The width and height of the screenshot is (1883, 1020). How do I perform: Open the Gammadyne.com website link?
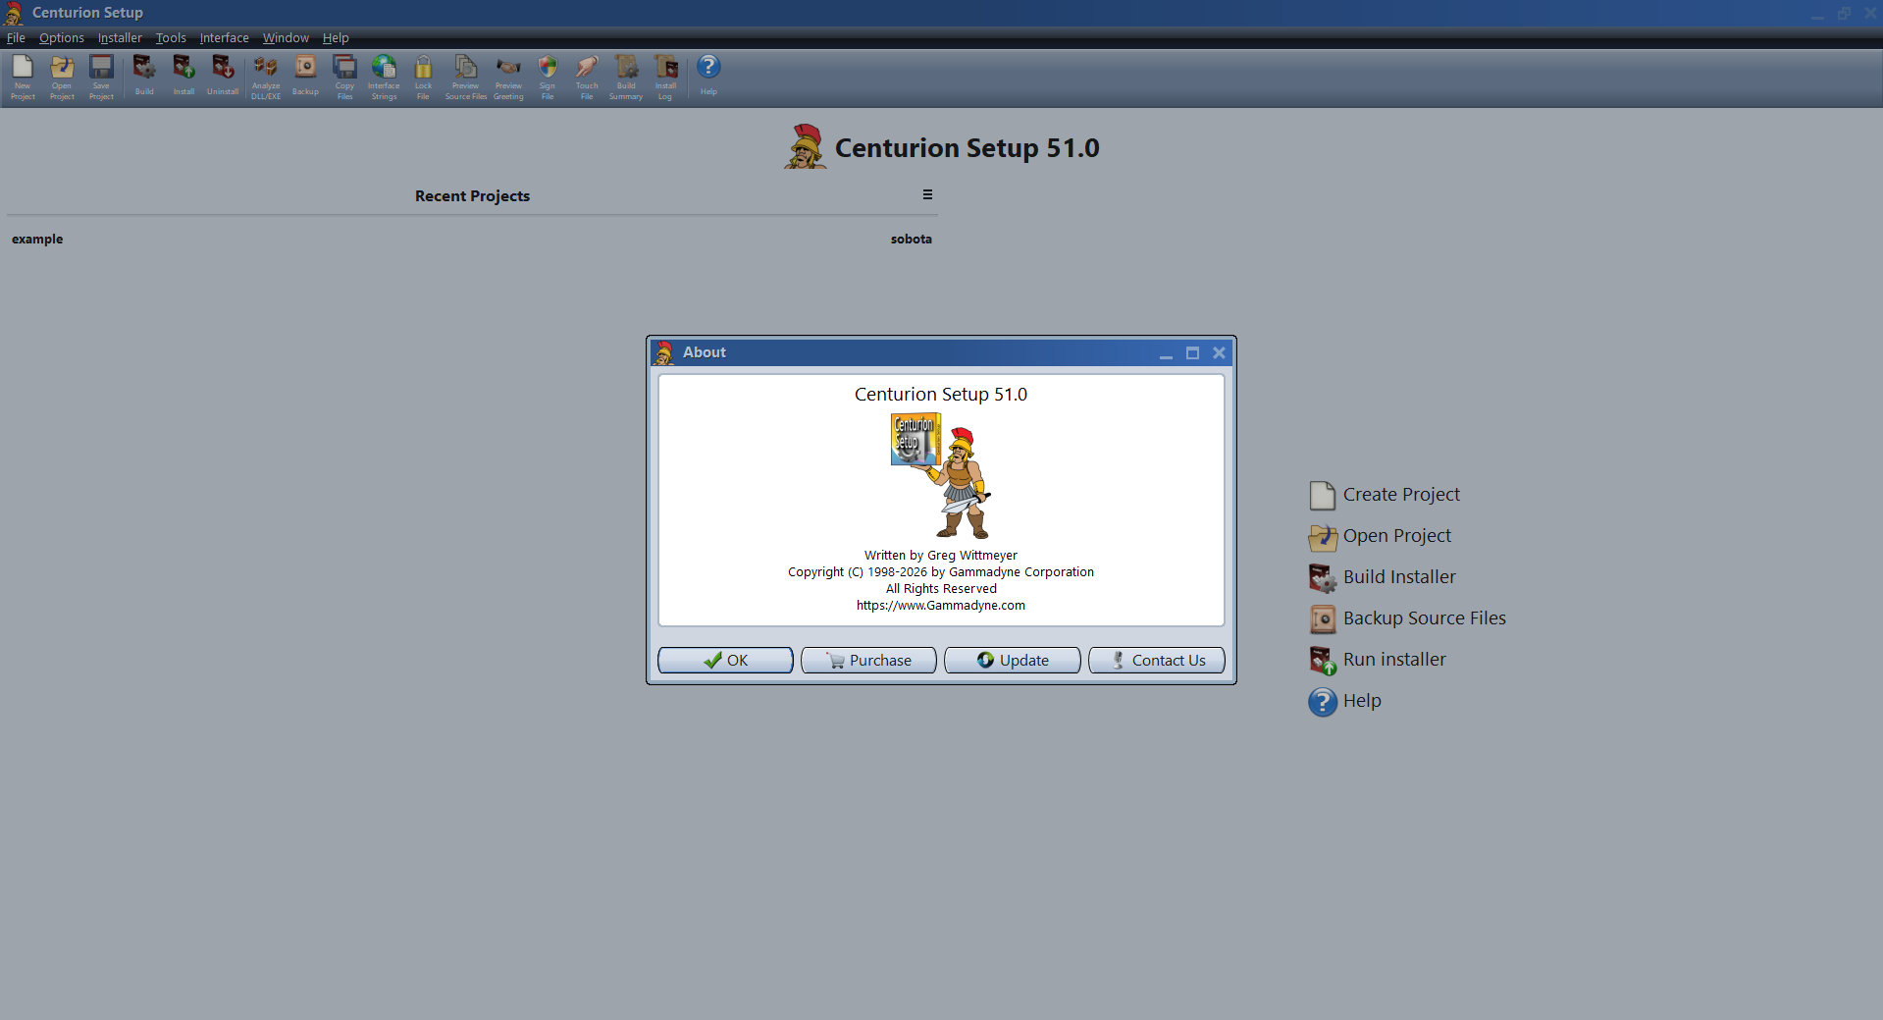pyautogui.click(x=941, y=606)
